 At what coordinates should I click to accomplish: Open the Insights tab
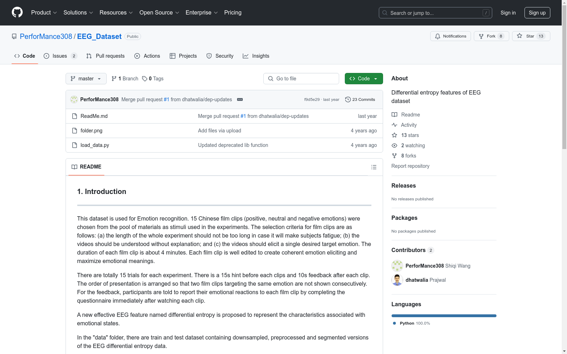[256, 56]
